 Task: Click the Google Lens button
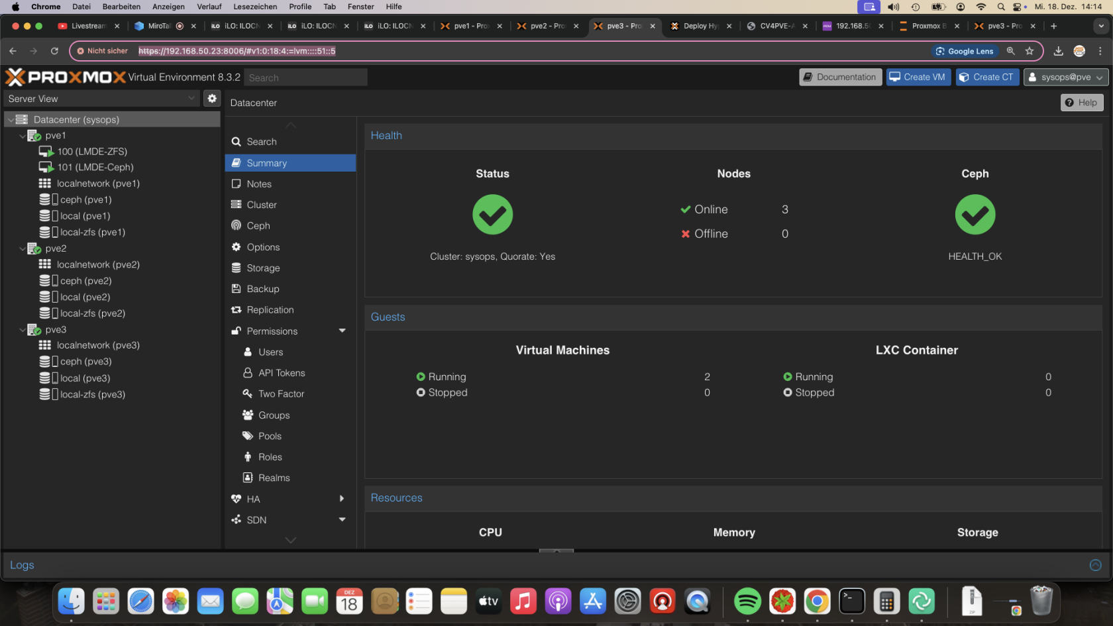[964, 51]
